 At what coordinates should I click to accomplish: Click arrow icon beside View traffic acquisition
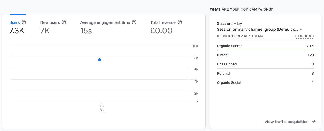pyautogui.click(x=314, y=121)
